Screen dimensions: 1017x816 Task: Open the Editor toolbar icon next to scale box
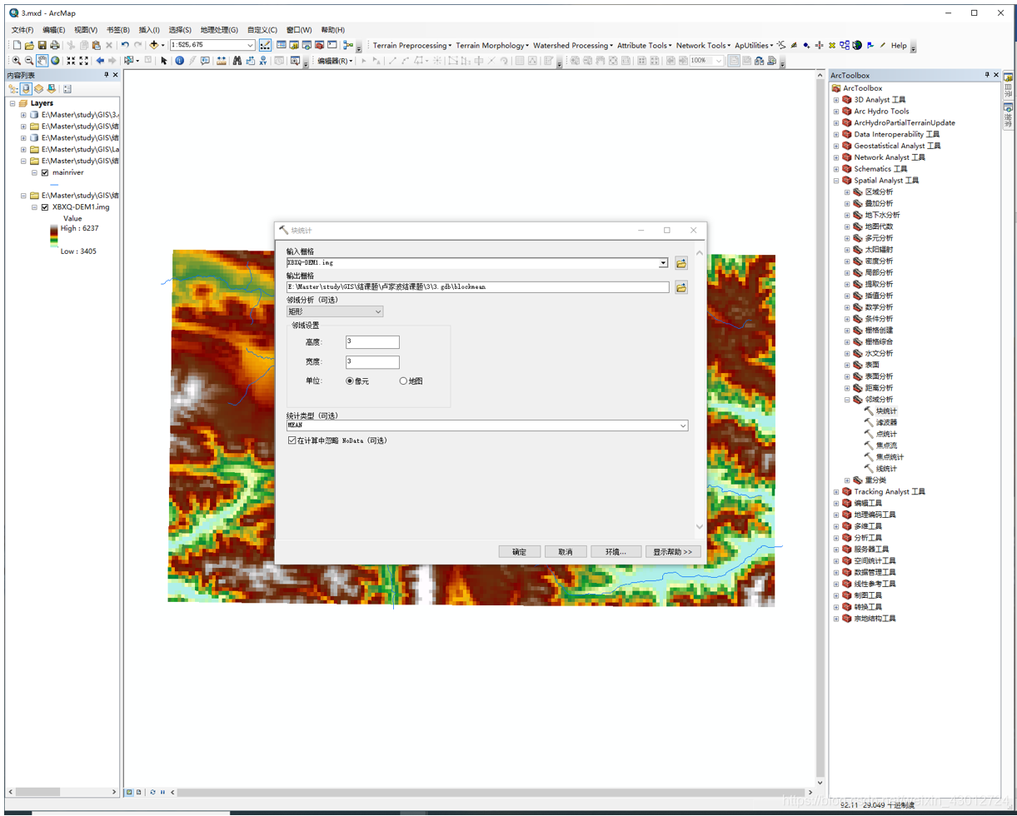point(265,45)
